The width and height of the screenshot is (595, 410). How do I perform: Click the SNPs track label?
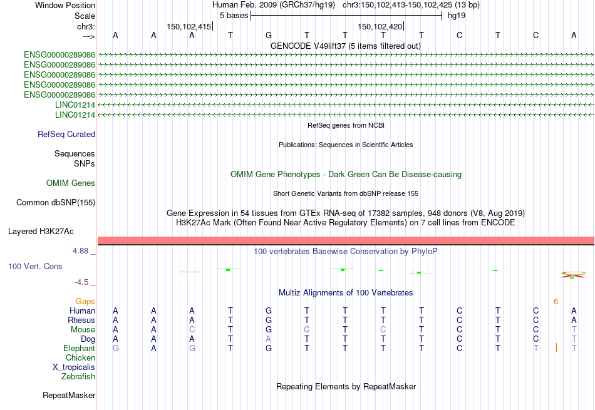click(x=85, y=163)
